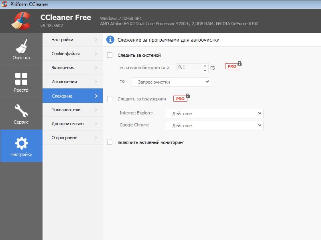Select the Слежение settings page
This screenshot has height=240, width=321.
click(73, 96)
